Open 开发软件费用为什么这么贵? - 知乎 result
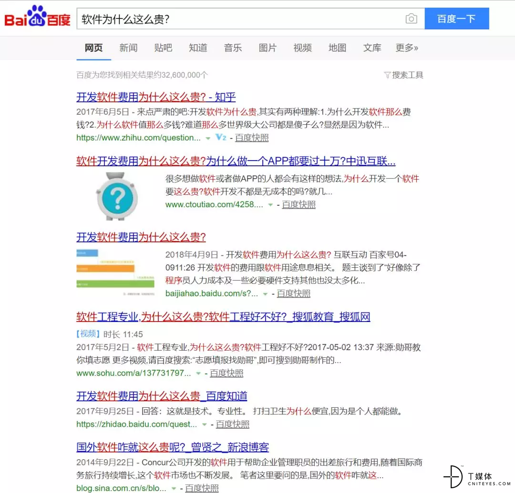 156,97
